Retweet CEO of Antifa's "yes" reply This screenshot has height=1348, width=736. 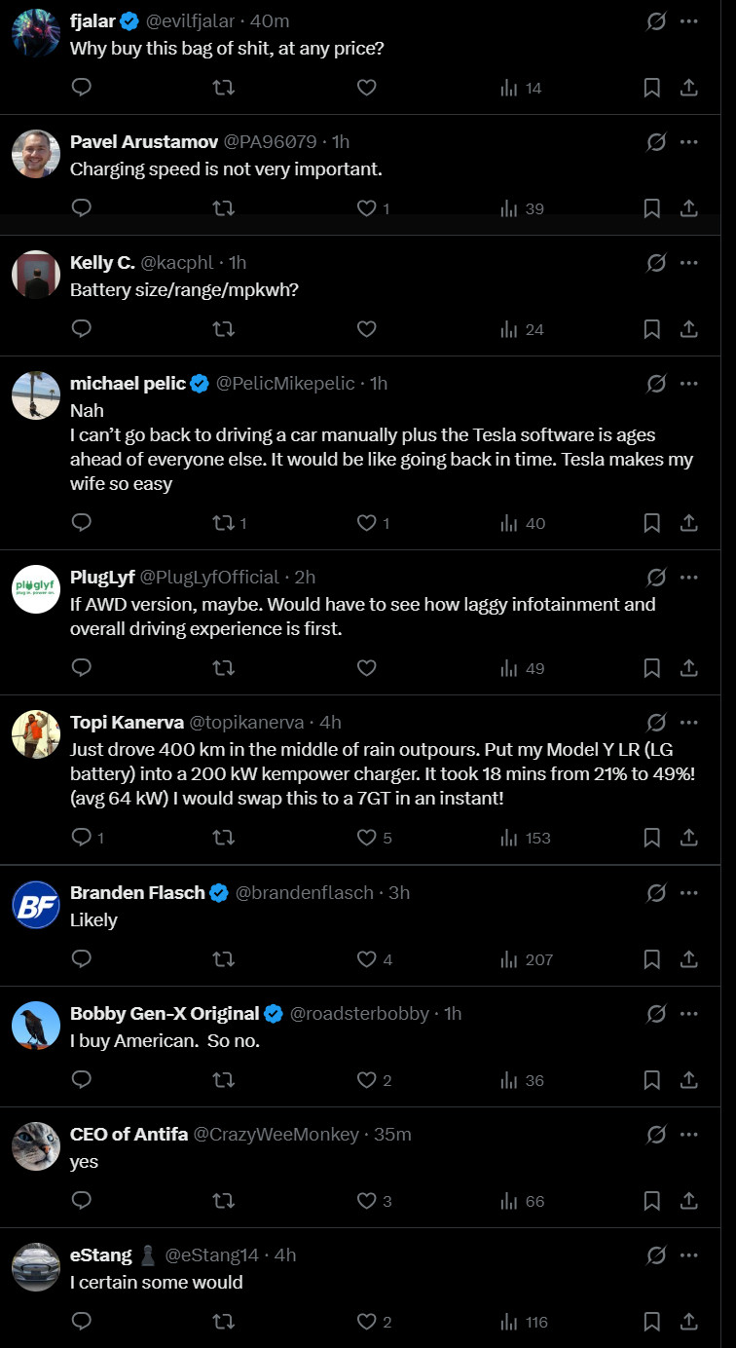(223, 1201)
